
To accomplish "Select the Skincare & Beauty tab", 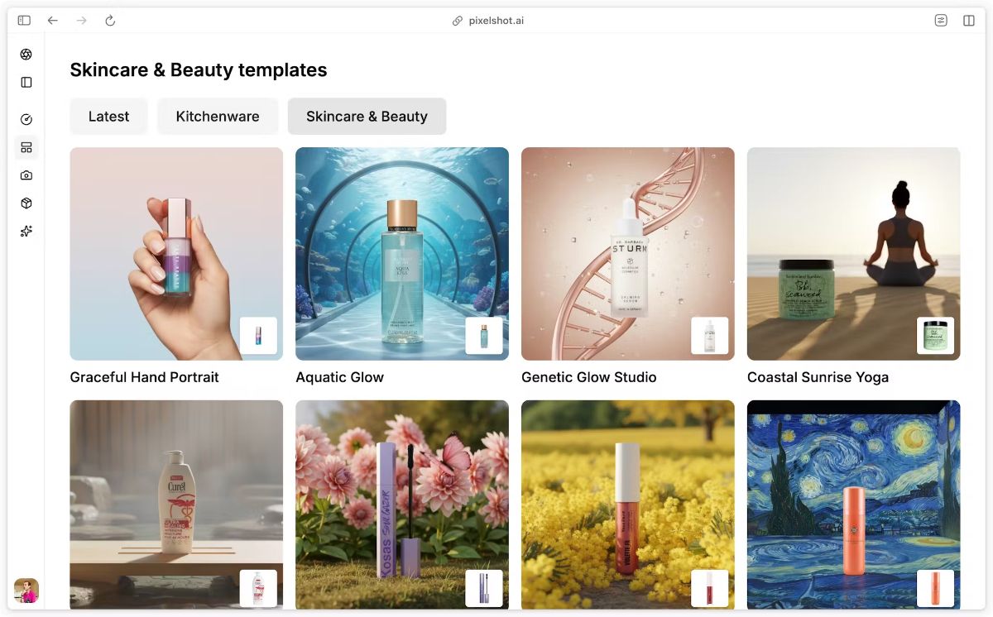I will click(367, 117).
